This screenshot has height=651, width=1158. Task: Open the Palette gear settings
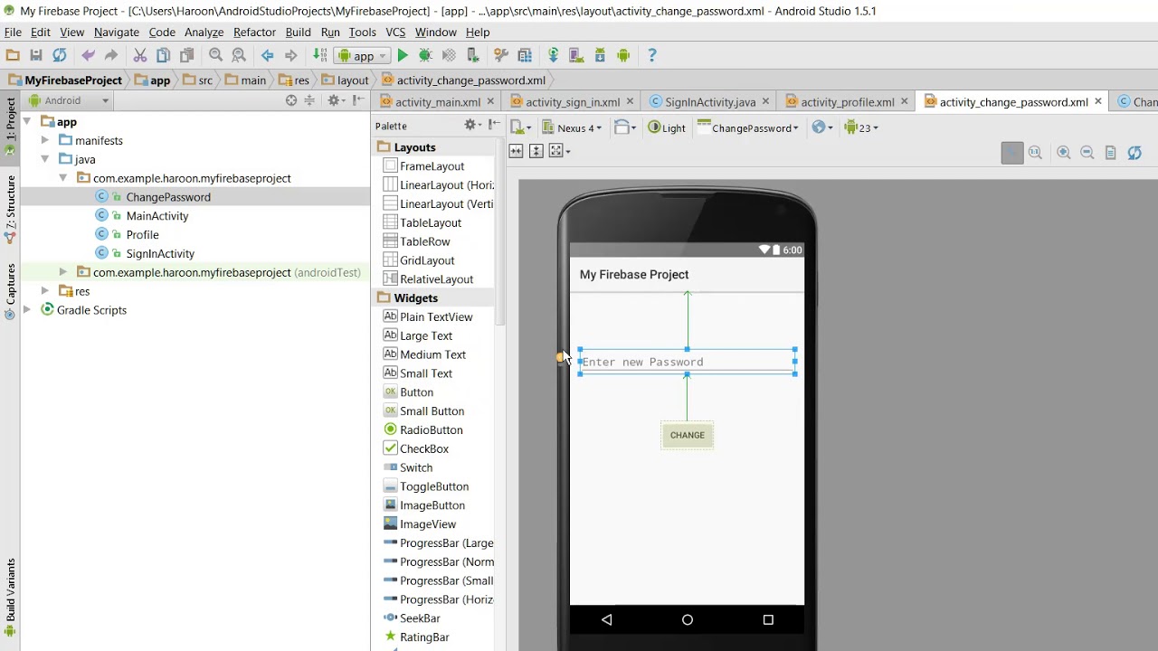pos(472,125)
